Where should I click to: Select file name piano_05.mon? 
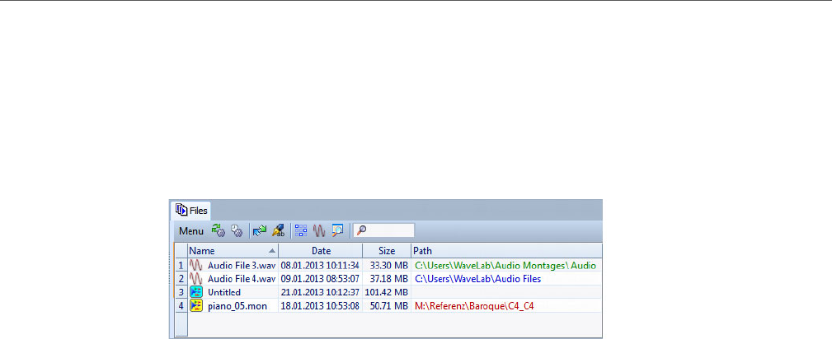pyautogui.click(x=237, y=306)
